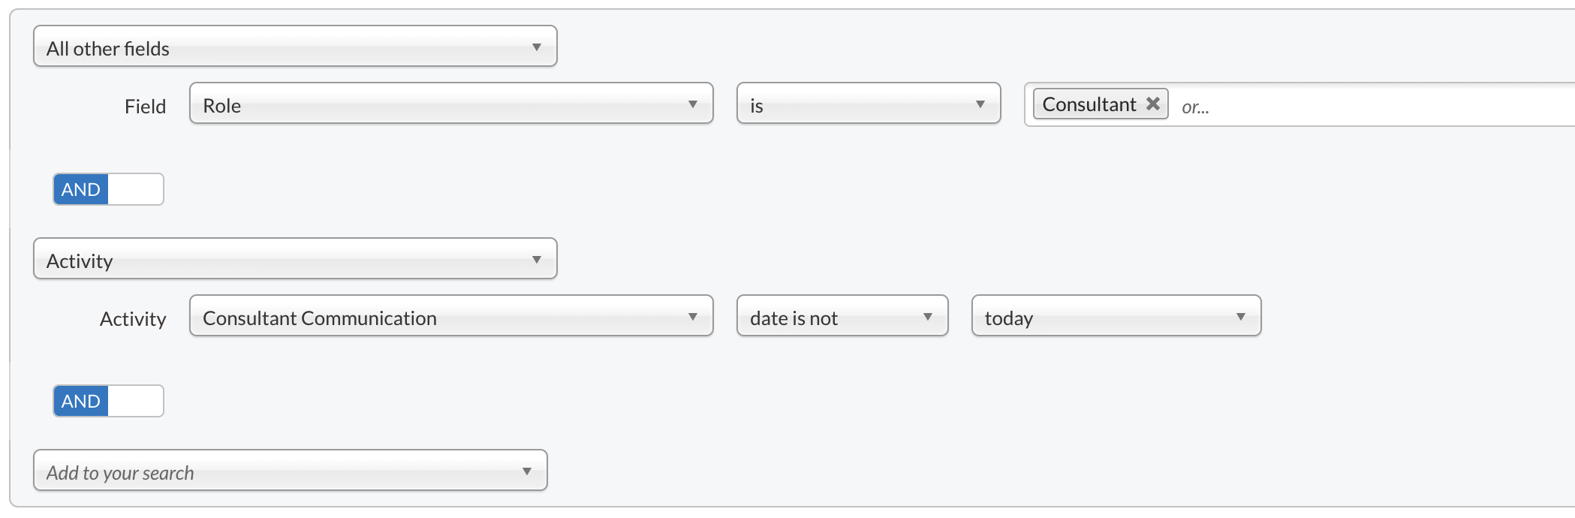
Task: Open the Activity search-type dropdown
Action: [x=295, y=260]
